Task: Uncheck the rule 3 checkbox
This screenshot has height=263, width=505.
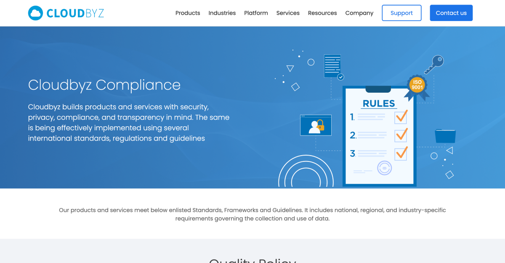Action: (400, 154)
